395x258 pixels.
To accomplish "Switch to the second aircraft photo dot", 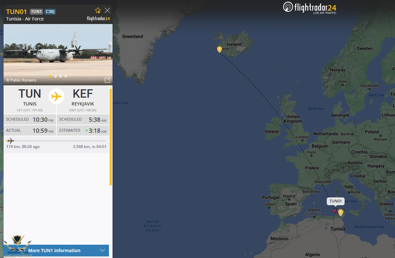I will pyautogui.click(x=55, y=76).
